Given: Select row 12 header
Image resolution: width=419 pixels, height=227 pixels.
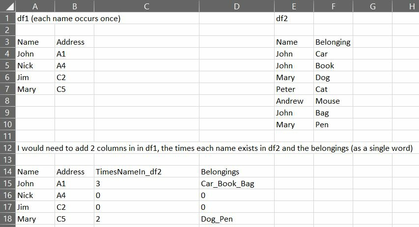Looking at the screenshot, I should (8, 148).
